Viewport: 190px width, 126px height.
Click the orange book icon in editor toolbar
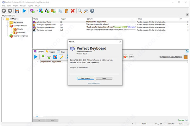pos(186,57)
